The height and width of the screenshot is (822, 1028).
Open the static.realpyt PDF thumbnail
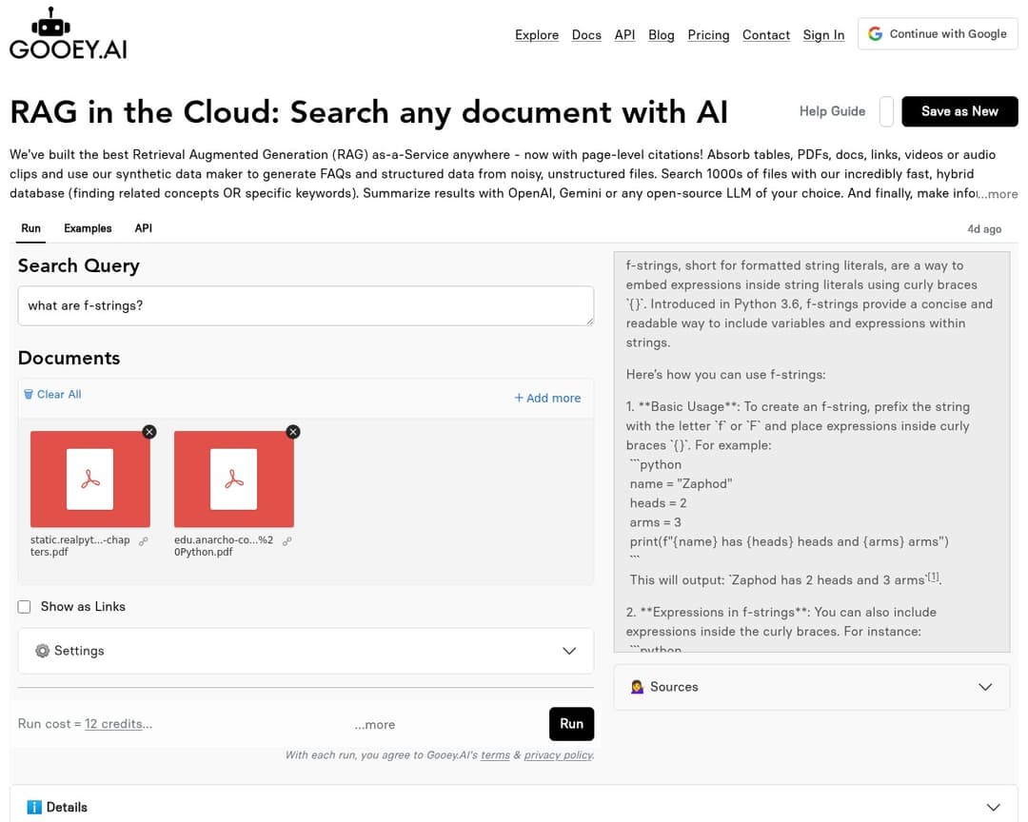coord(89,479)
